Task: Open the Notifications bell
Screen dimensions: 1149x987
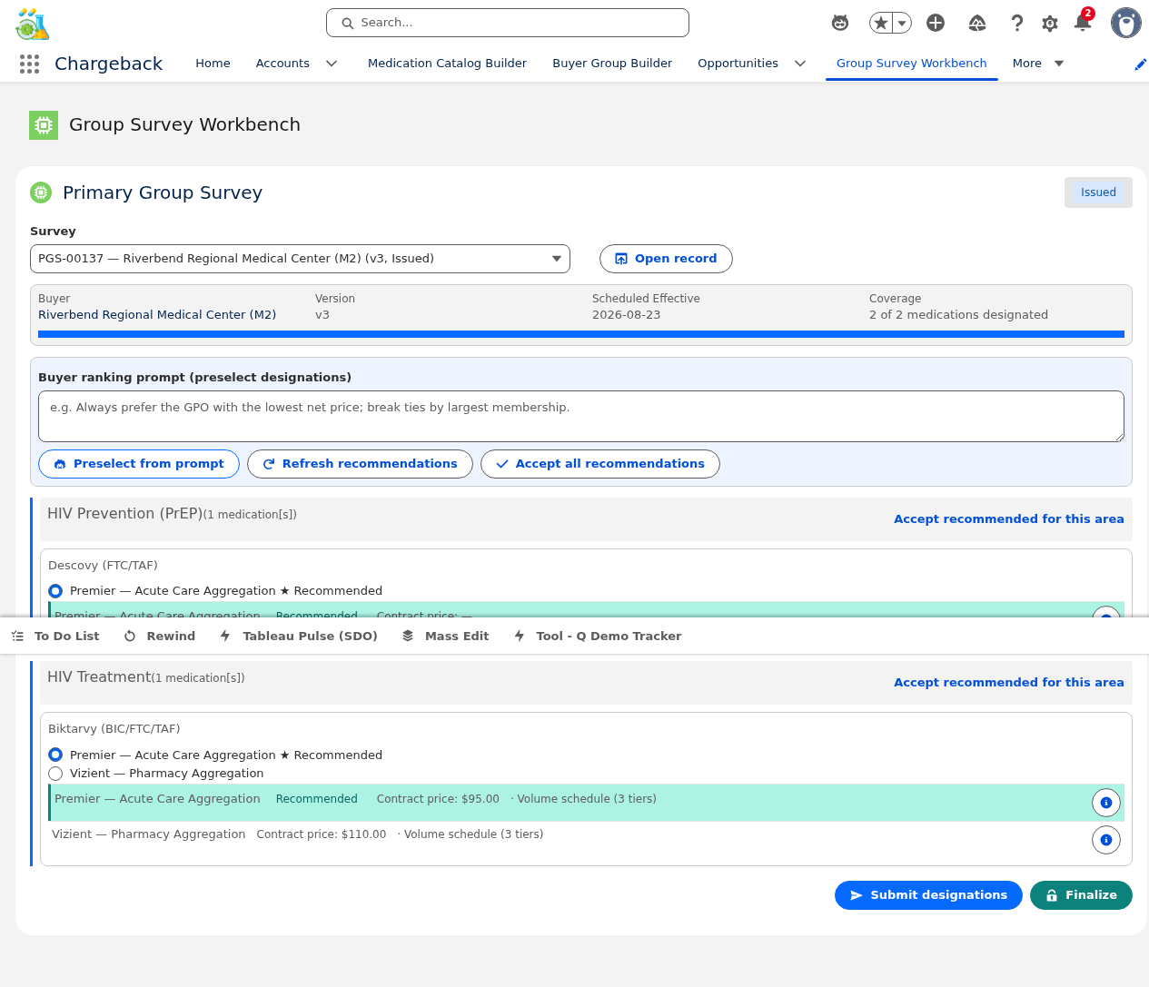Action: tap(1083, 23)
